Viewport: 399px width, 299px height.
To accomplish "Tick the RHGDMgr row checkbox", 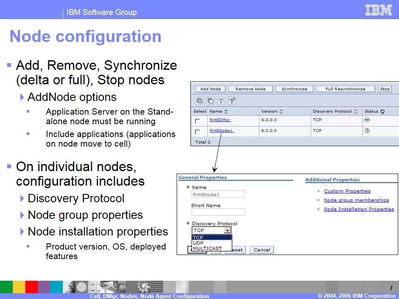I will (x=197, y=121).
